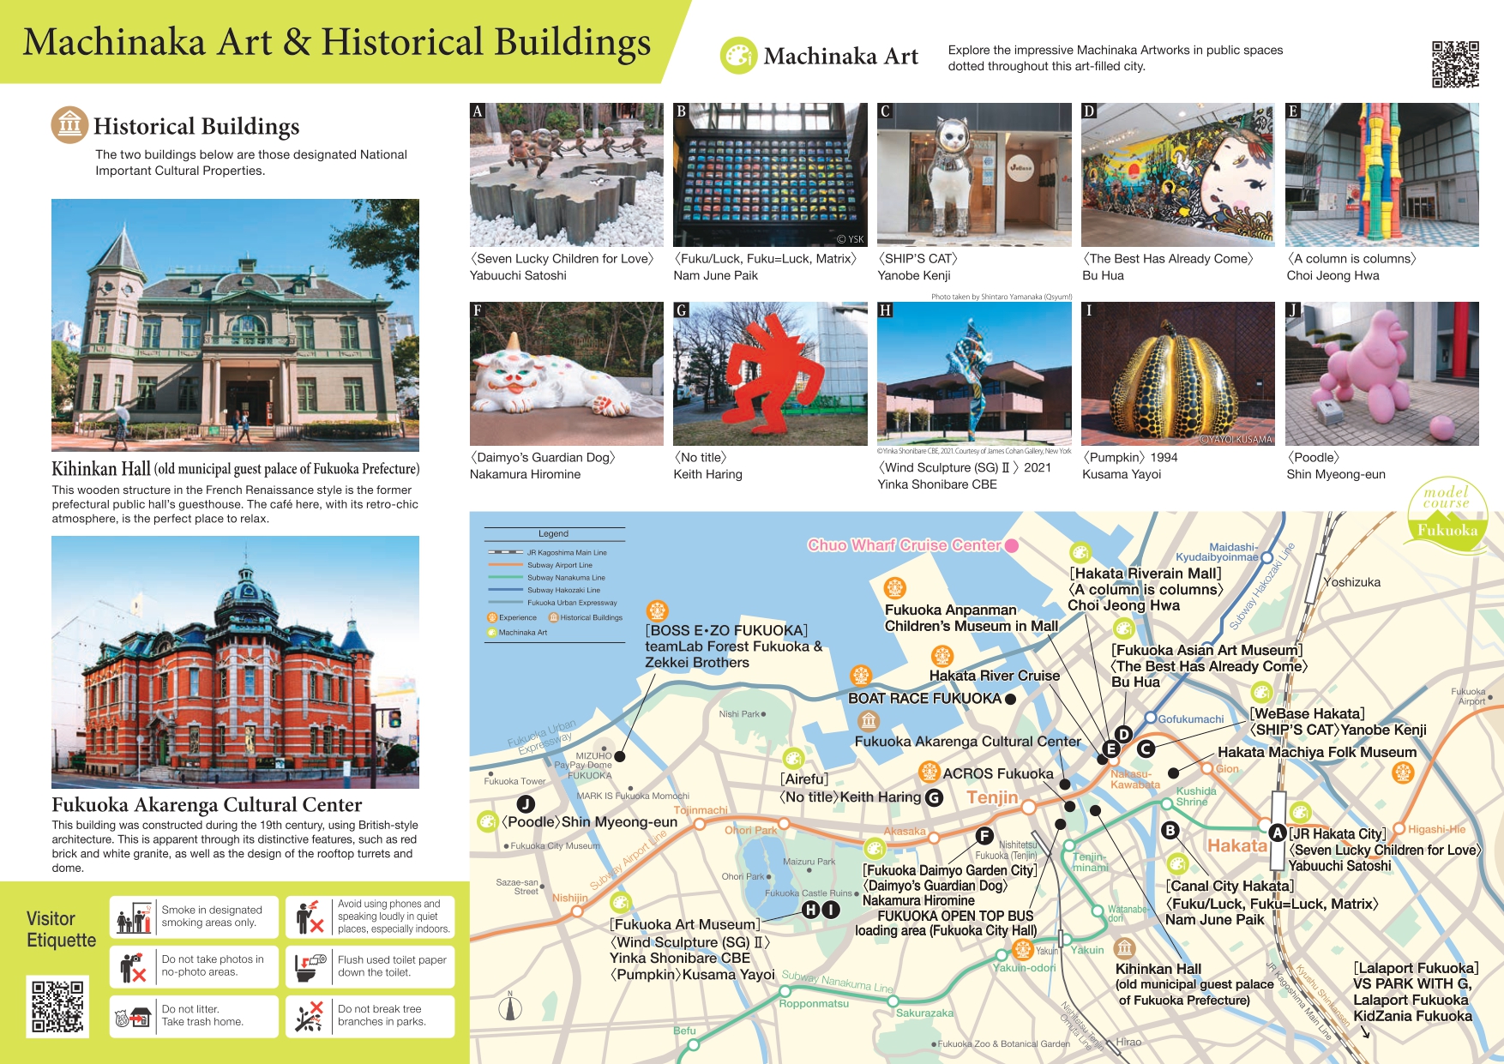Click the BOSS E・ZO FUKUOKA experience icon
This screenshot has height=1064, width=1504.
click(x=657, y=610)
